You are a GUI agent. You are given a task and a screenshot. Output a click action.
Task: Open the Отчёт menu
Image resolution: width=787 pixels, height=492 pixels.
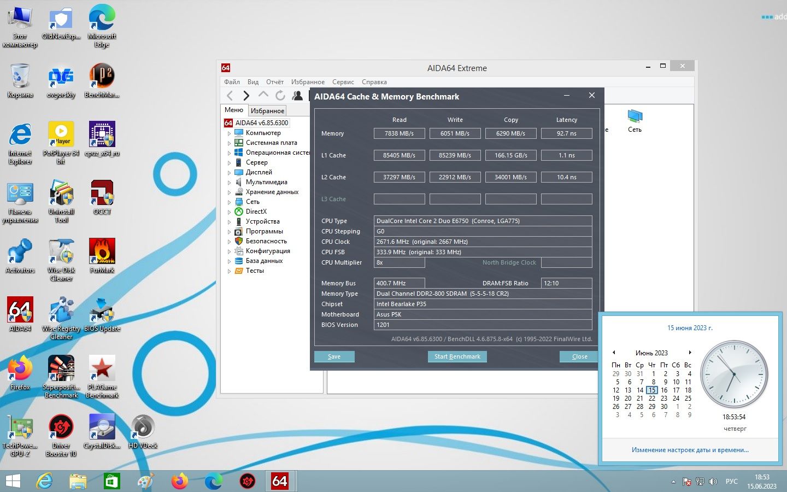tap(275, 82)
